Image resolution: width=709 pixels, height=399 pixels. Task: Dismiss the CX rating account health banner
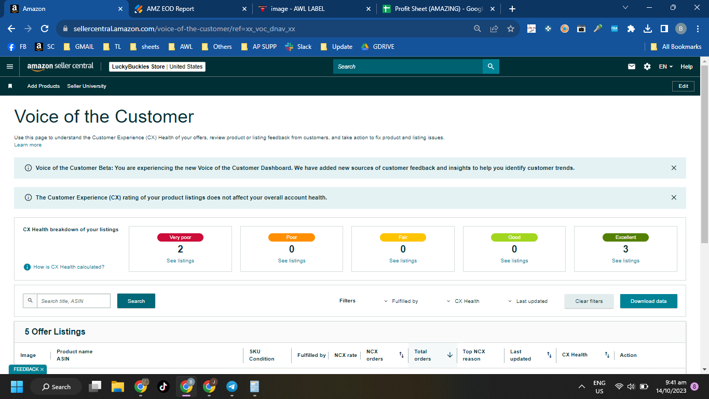674,197
